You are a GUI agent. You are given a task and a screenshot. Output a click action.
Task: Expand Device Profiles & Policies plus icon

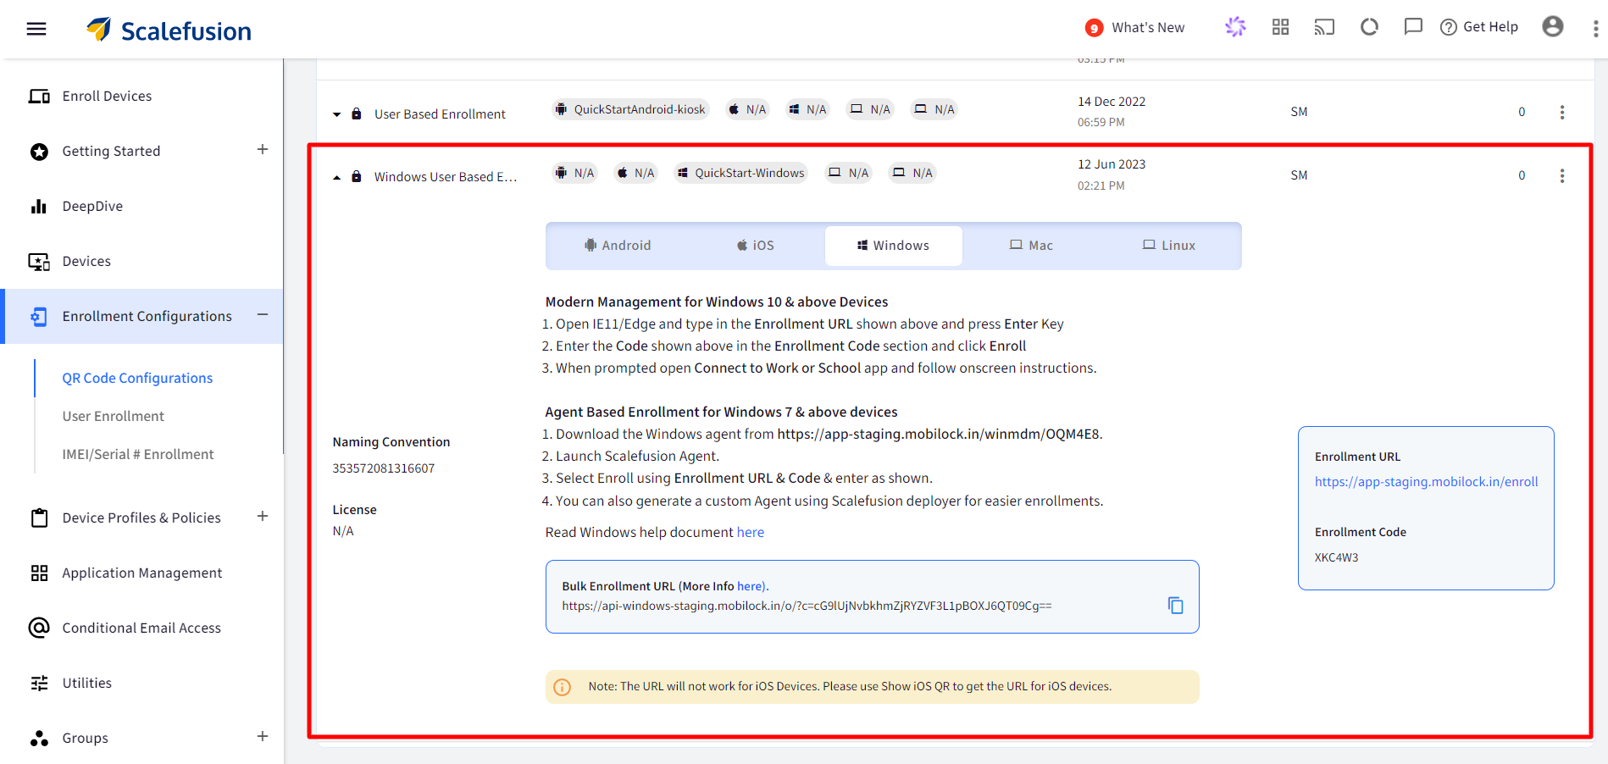pyautogui.click(x=263, y=516)
